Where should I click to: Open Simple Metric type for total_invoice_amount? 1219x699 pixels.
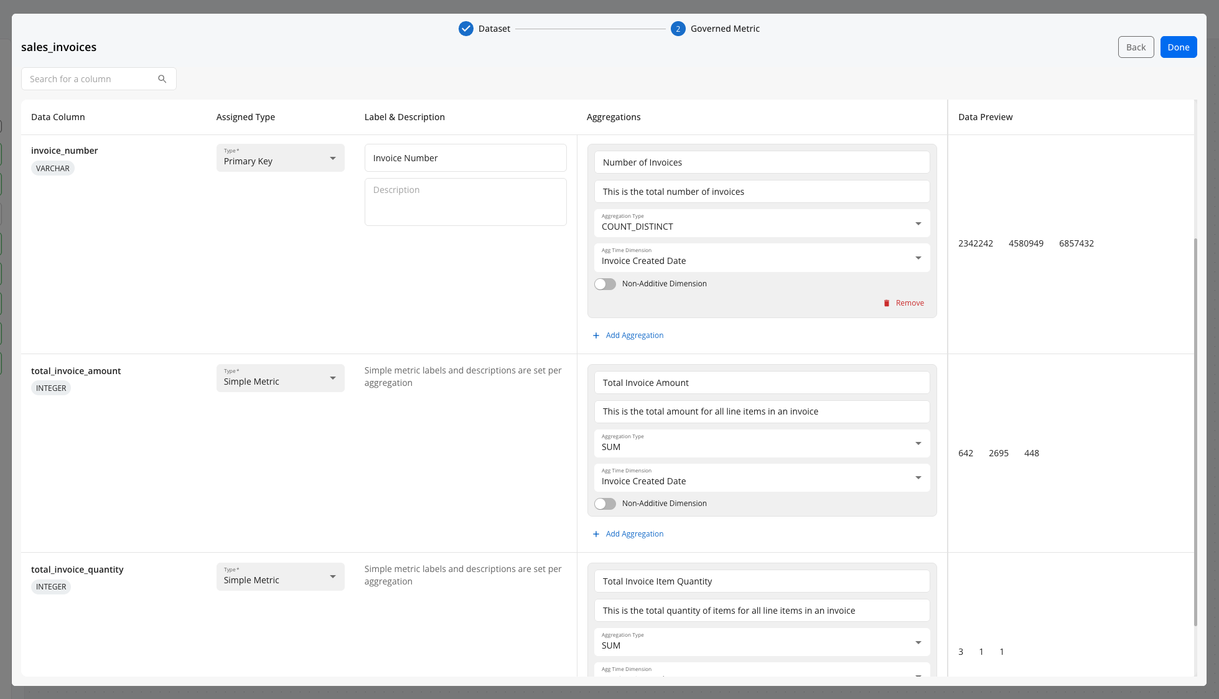[280, 378]
